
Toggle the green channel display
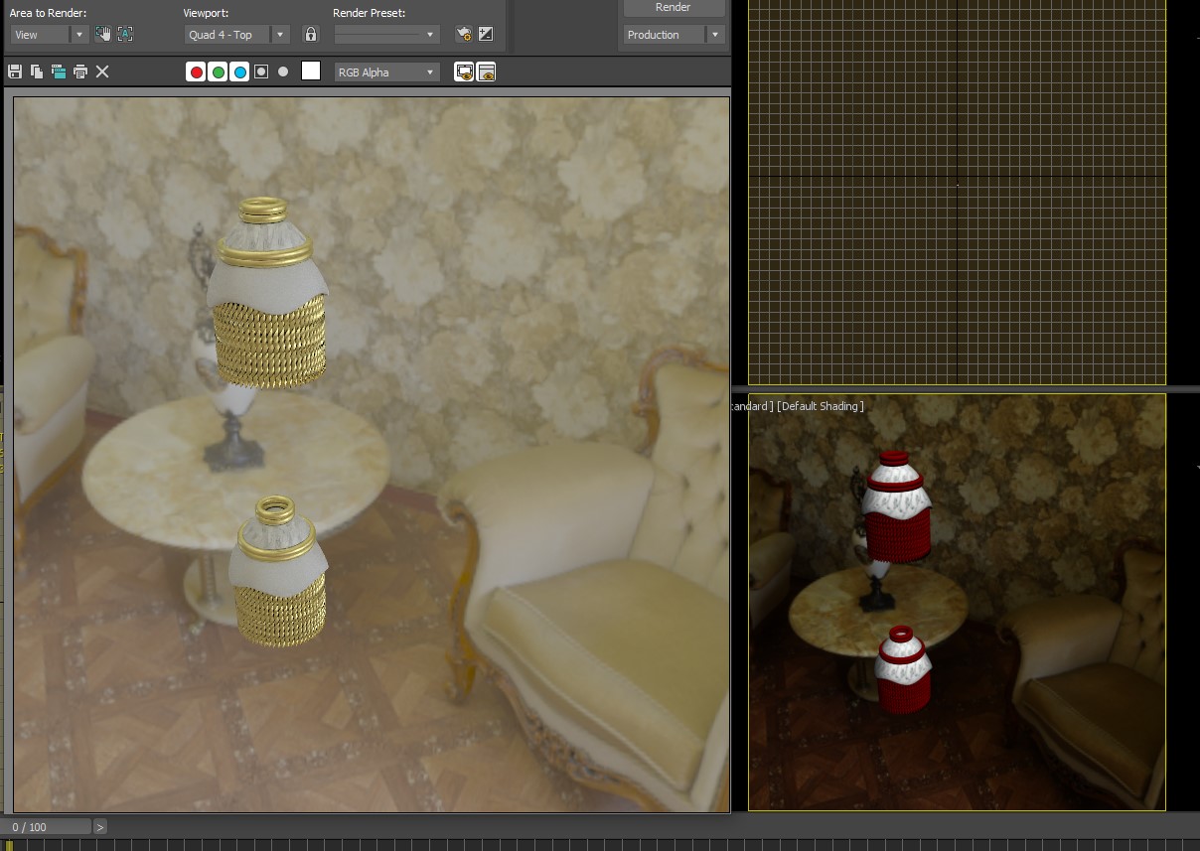[x=219, y=71]
